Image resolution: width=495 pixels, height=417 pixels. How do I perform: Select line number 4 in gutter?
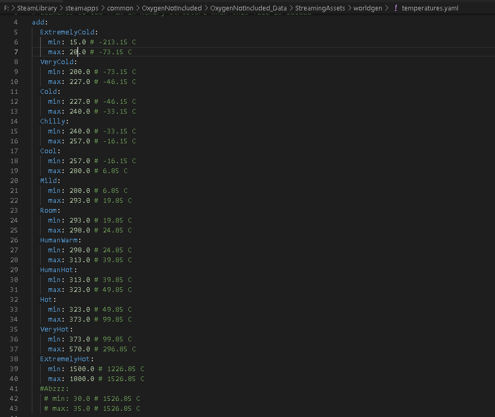[x=15, y=22]
